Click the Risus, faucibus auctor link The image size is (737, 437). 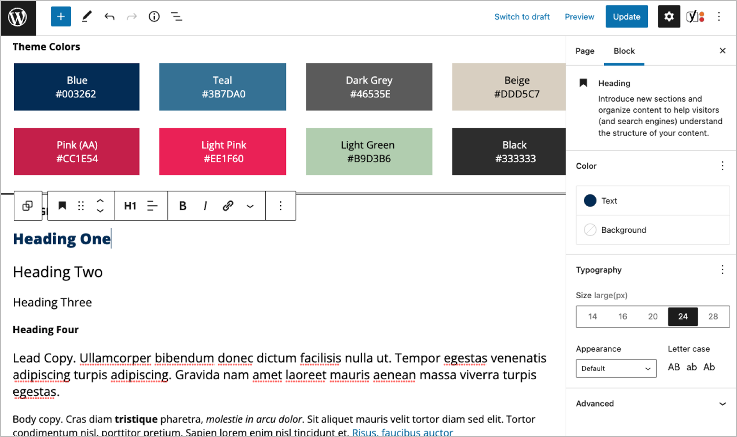tap(402, 432)
